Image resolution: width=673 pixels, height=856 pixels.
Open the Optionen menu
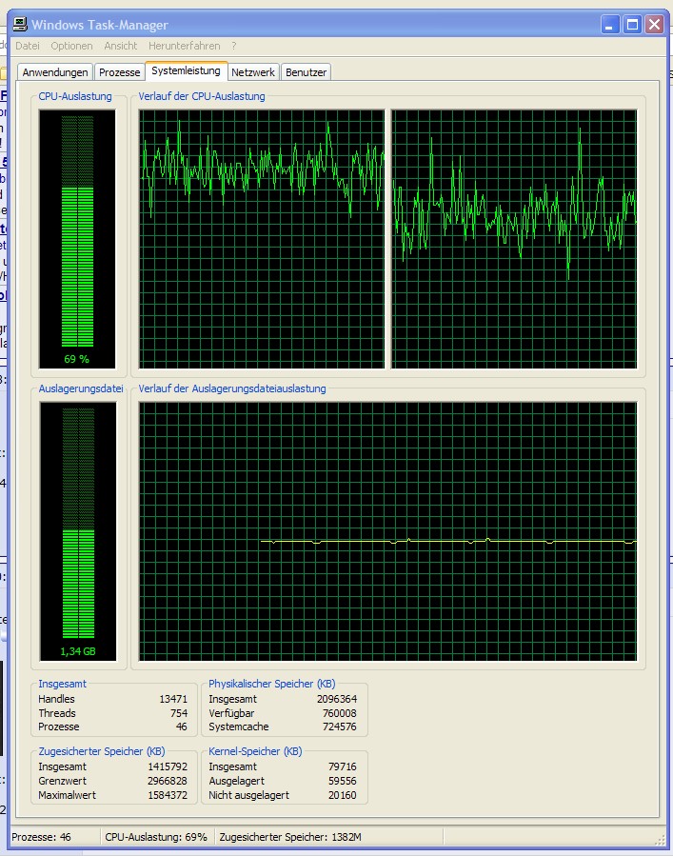[x=71, y=46]
